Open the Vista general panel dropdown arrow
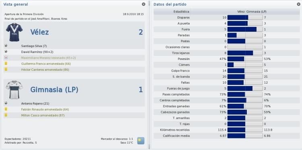Screen dimensions: 302x150 [143, 4]
